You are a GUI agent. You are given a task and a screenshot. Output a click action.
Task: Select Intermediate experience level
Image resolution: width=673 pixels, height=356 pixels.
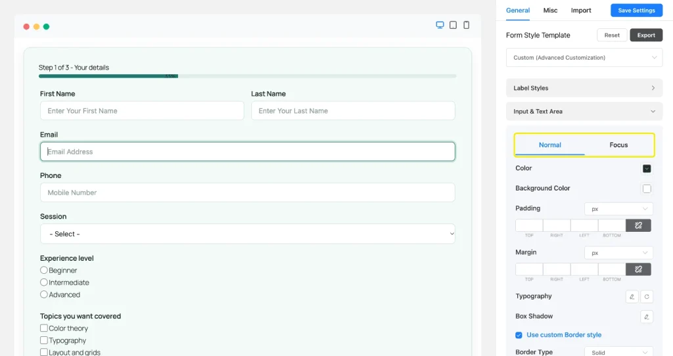[44, 282]
